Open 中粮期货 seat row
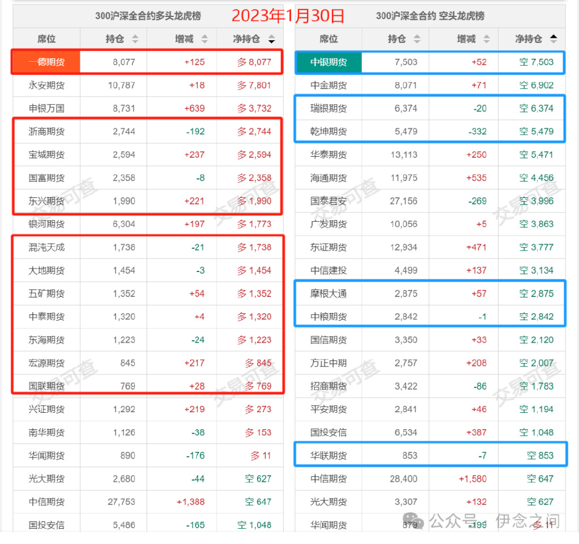This screenshot has height=544, width=579. pos(430,317)
